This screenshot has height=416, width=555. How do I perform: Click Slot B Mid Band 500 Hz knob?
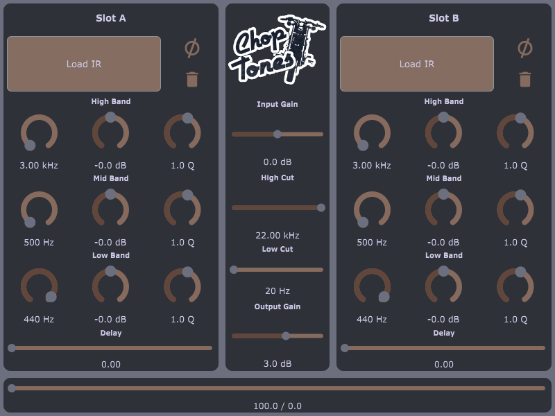coord(372,209)
